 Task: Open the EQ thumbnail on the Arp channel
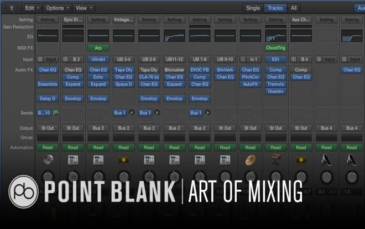pyautogui.click(x=98, y=36)
